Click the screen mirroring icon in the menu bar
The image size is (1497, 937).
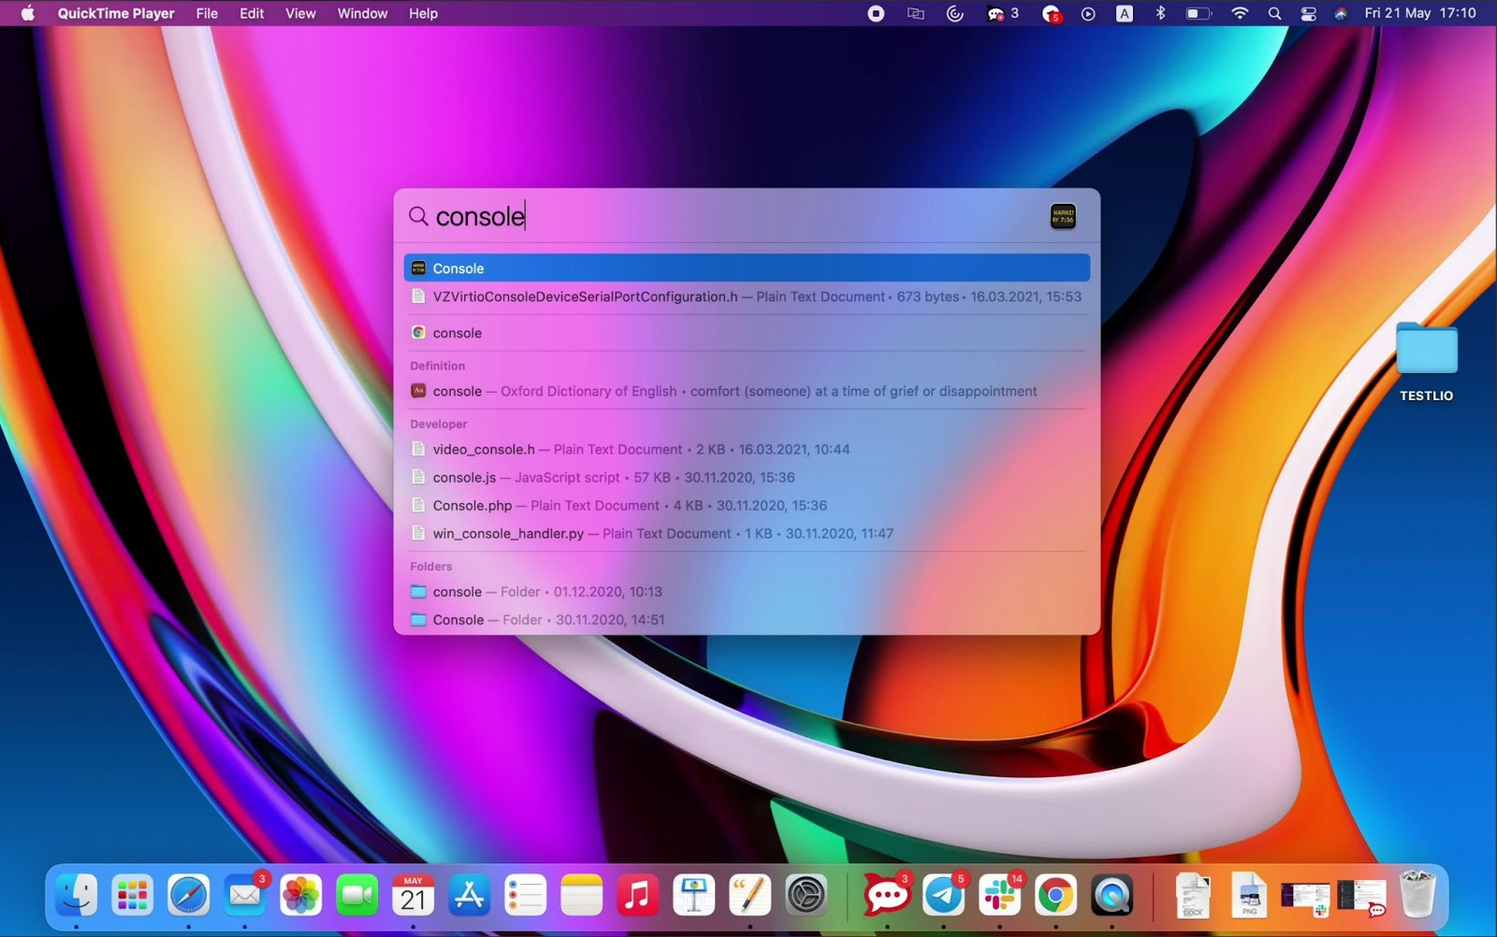916,13
